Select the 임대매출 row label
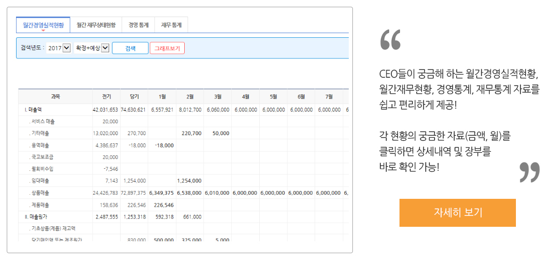Image resolution: width=548 pixels, height=262 pixels. tap(39, 181)
